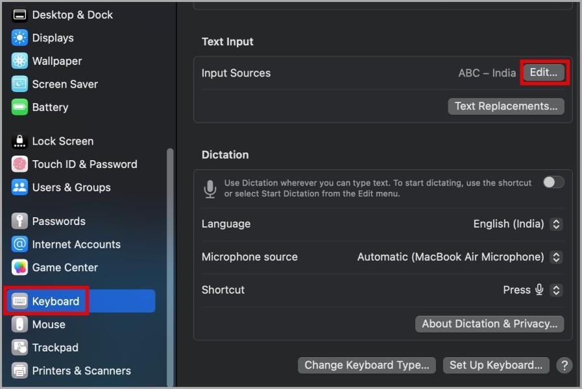Open the Game Center icon

[x=19, y=267]
